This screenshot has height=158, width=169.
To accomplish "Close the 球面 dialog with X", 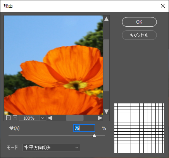I will coord(163,6).
